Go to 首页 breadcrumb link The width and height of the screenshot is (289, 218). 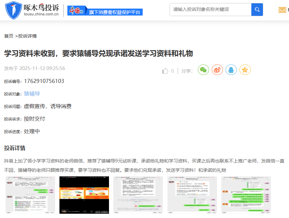pos(9,36)
